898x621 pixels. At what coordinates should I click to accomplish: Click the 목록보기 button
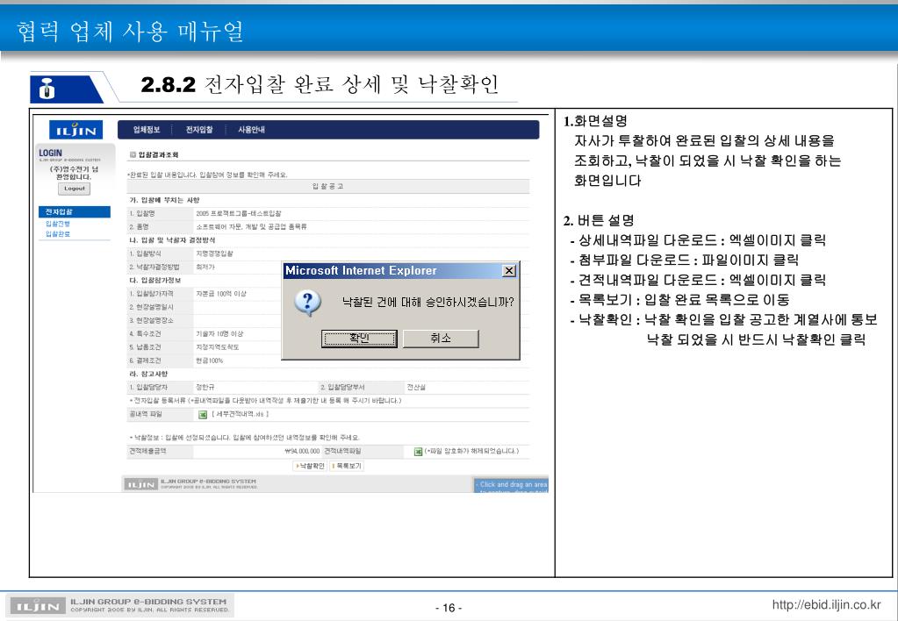[347, 466]
